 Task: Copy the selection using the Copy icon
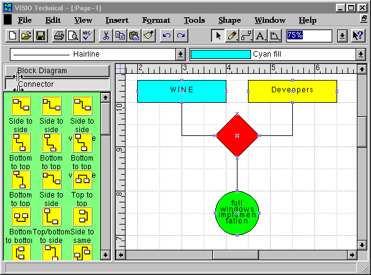pyautogui.click(x=120, y=36)
